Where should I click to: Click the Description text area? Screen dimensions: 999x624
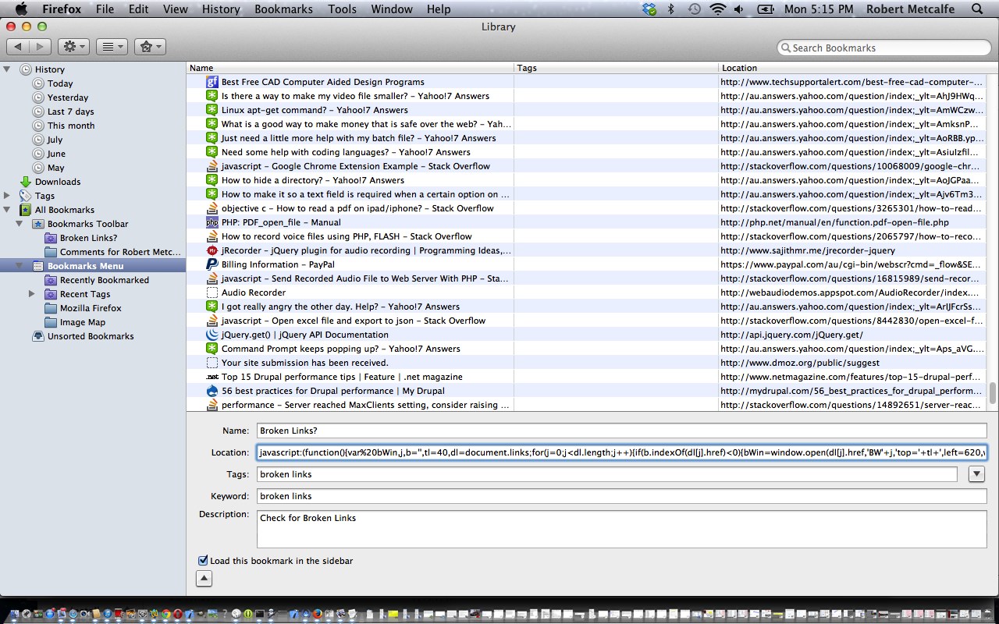click(x=622, y=529)
